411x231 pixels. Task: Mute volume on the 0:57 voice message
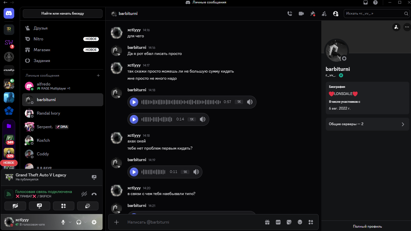pos(250,102)
